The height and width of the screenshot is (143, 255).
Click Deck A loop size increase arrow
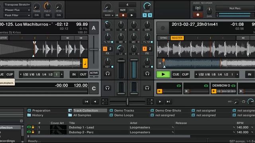62,75
